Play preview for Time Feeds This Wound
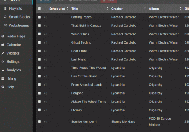The height and width of the screenshot is (132, 189). tap(45, 68)
